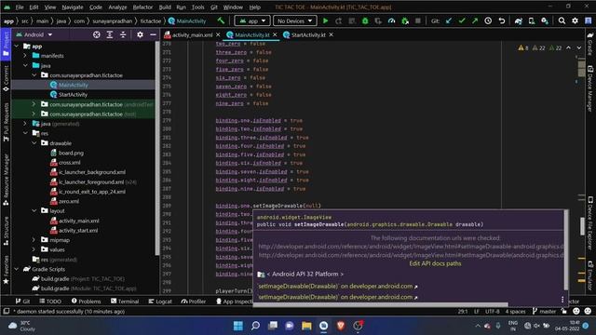Close the MainActivity.kt tab
The image size is (596, 335).
275,34
